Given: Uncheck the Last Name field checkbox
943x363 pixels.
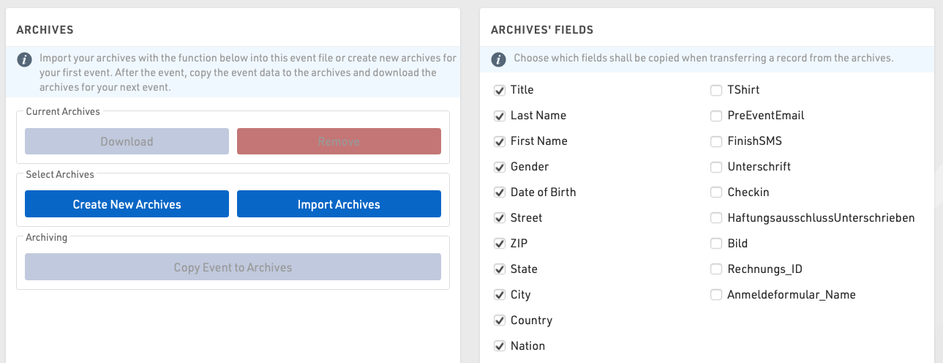Looking at the screenshot, I should pos(500,116).
